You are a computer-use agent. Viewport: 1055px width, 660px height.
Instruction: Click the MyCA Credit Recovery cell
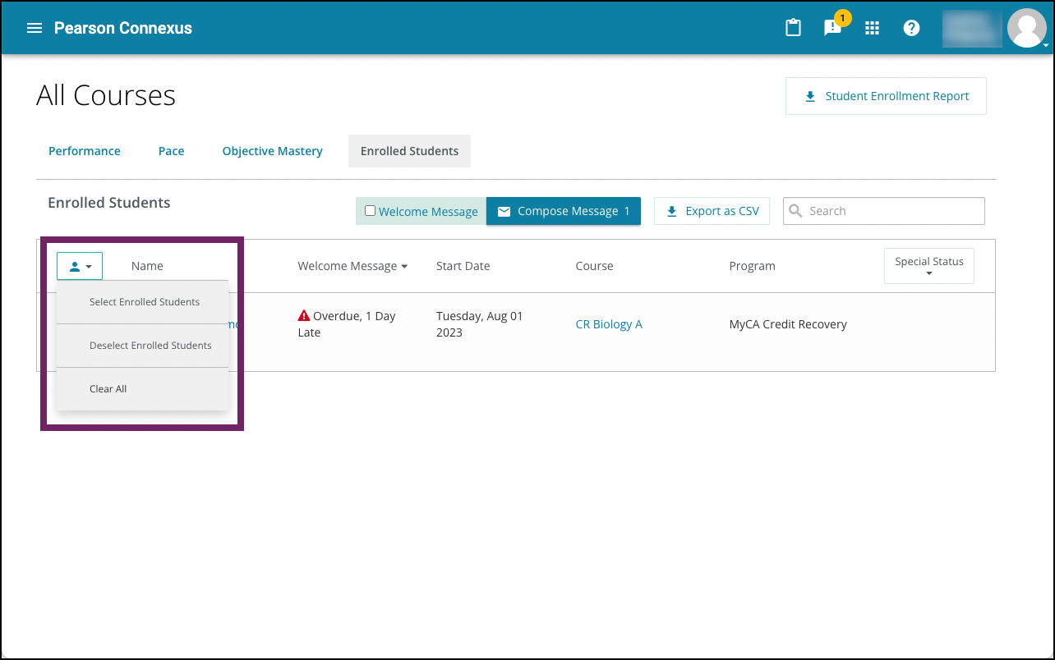[x=788, y=324]
